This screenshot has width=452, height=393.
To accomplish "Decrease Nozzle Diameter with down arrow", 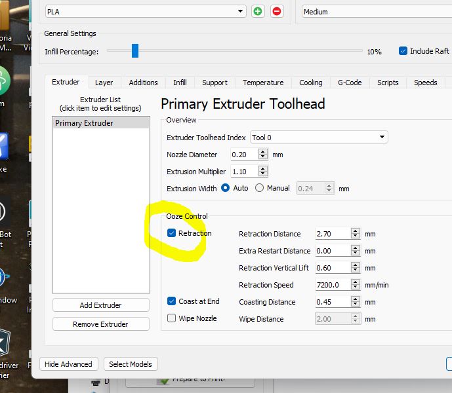I will (x=262, y=157).
